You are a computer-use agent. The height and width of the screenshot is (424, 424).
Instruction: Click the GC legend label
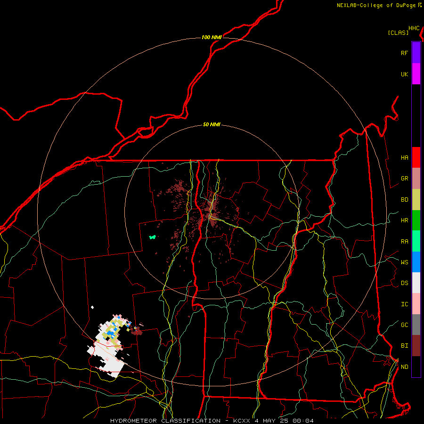tap(404, 325)
